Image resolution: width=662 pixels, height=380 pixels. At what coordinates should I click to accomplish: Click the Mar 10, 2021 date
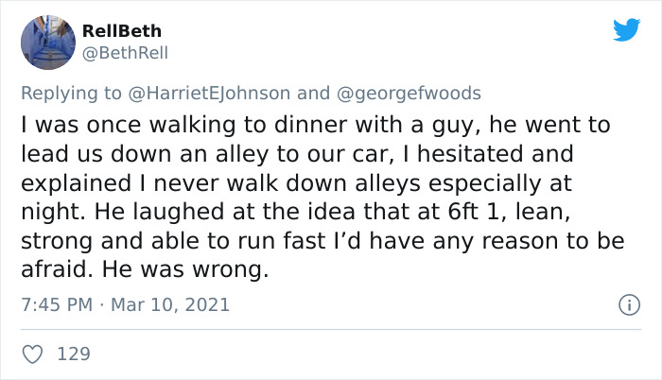[x=170, y=304]
